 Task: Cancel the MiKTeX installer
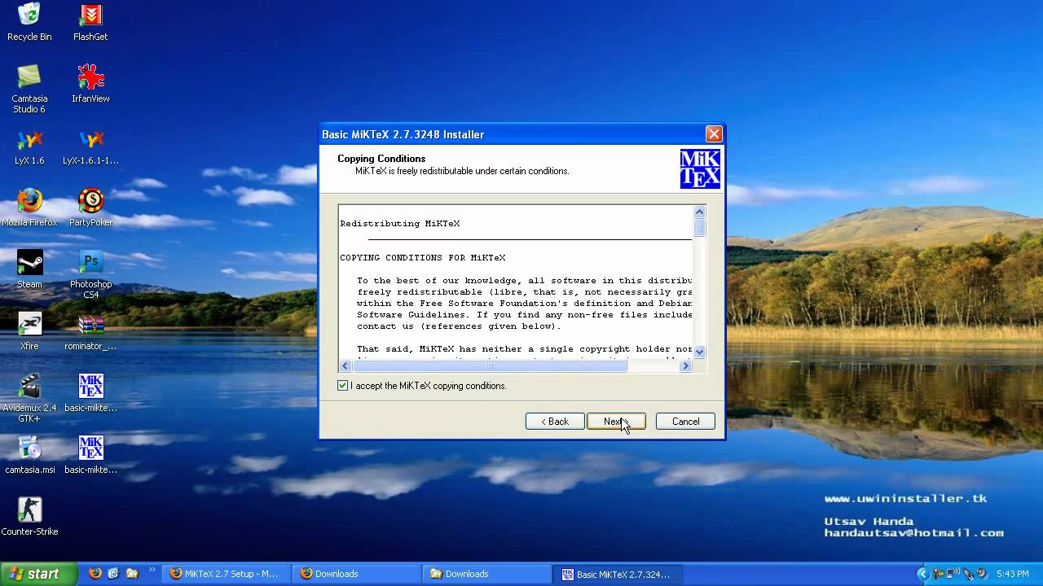tap(685, 422)
